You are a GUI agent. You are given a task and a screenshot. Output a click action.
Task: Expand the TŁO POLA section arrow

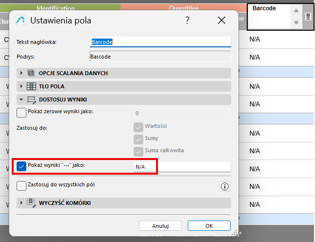(21, 86)
